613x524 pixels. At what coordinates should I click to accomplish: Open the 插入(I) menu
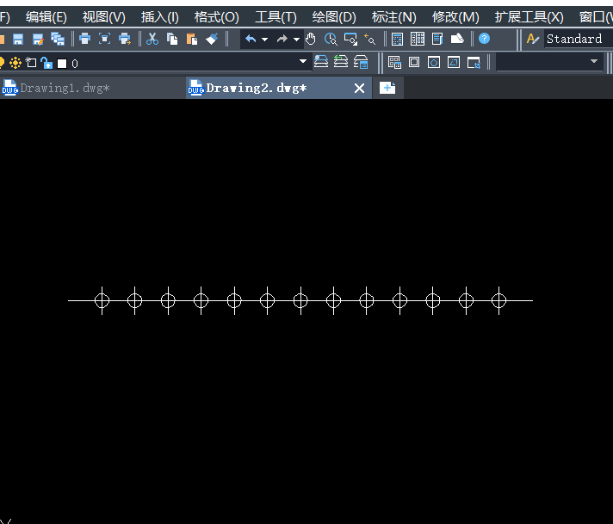(x=160, y=17)
